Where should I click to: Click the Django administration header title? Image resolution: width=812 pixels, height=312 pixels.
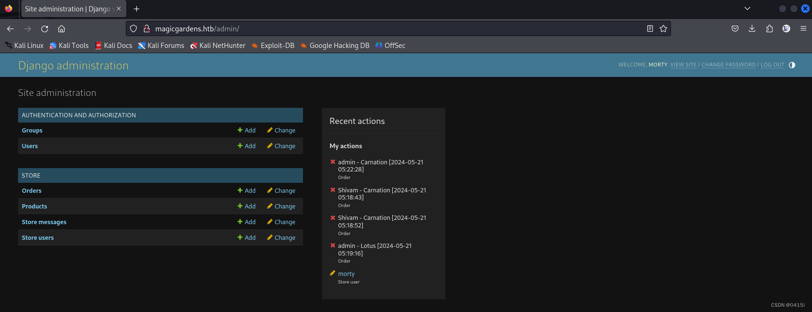click(73, 66)
